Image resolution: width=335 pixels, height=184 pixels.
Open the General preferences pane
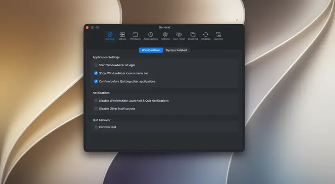110,36
